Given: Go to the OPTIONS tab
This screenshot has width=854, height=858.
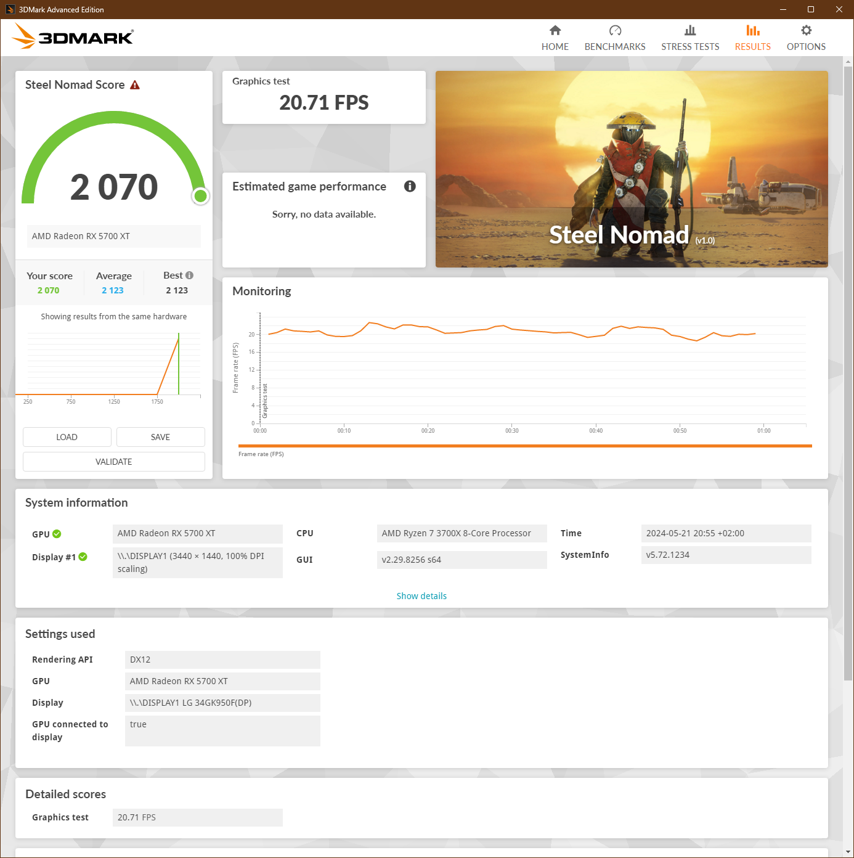Looking at the screenshot, I should 806,47.
